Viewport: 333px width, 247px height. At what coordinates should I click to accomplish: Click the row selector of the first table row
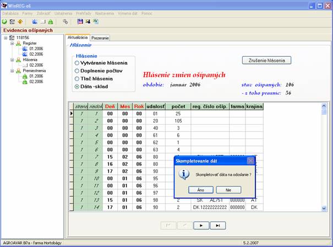coord(72,114)
